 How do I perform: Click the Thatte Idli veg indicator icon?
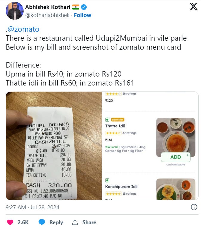click(x=107, y=120)
